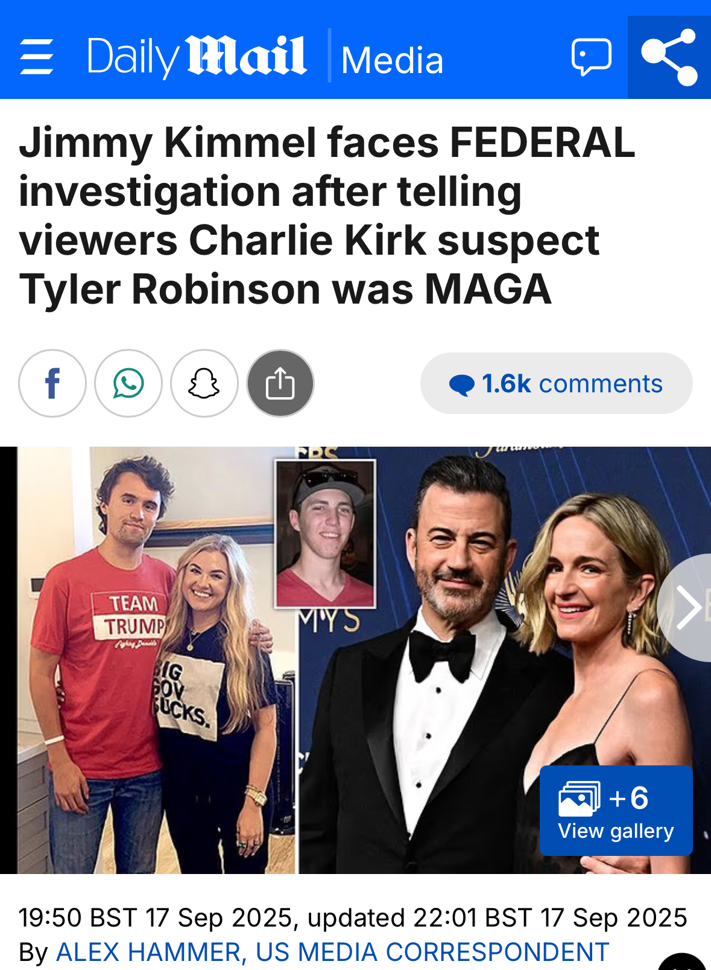Open the gray native share button
Screen dimensions: 711x970
point(280,383)
